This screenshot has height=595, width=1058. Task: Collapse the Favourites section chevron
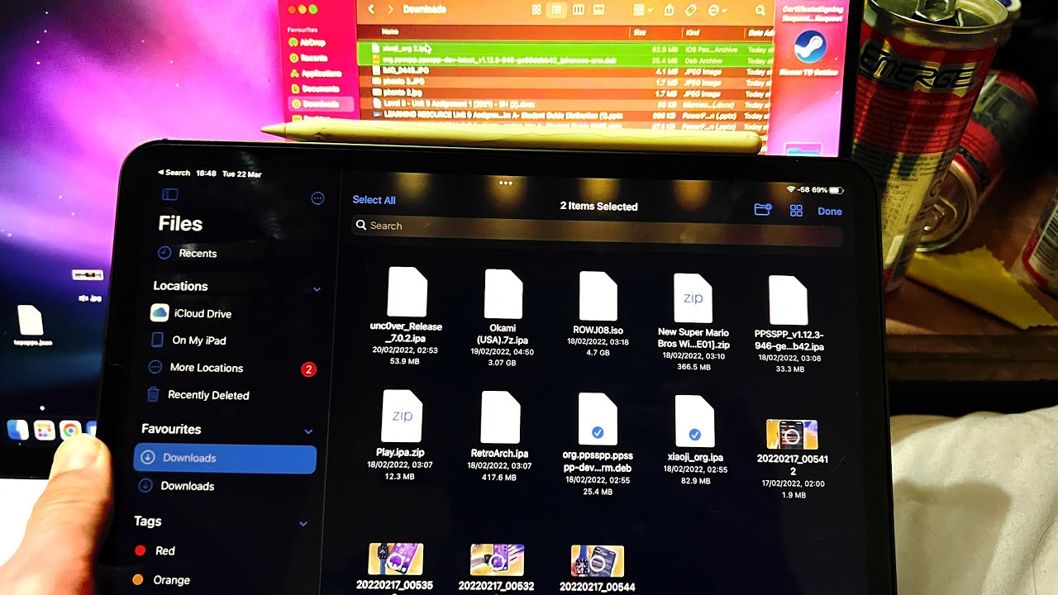(308, 431)
